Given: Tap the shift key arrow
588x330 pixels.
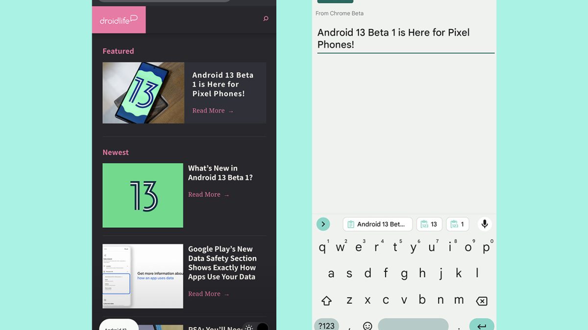Looking at the screenshot, I should point(326,301).
